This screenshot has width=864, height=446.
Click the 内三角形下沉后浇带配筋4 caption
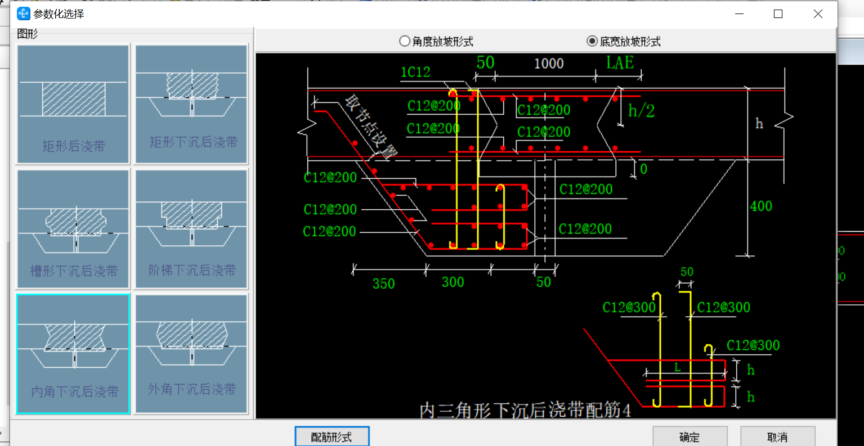click(x=525, y=411)
